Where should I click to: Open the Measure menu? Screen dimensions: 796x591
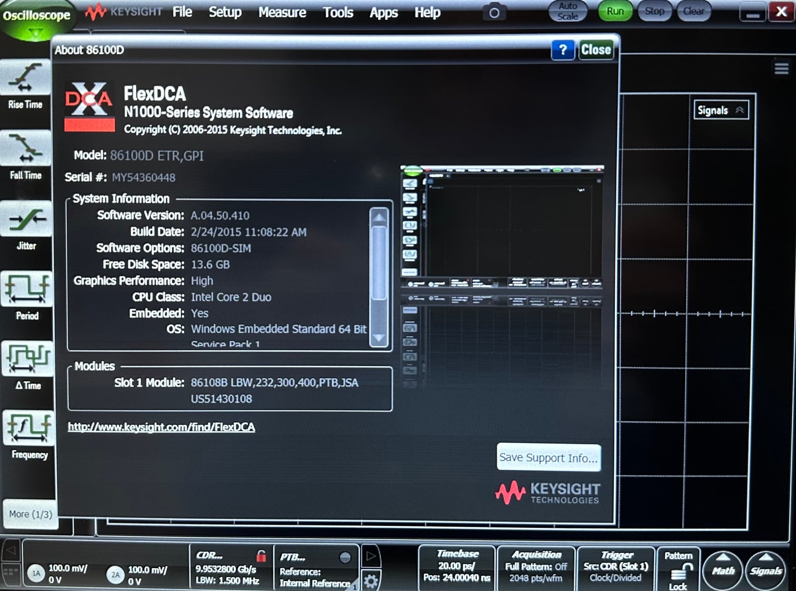click(x=282, y=12)
